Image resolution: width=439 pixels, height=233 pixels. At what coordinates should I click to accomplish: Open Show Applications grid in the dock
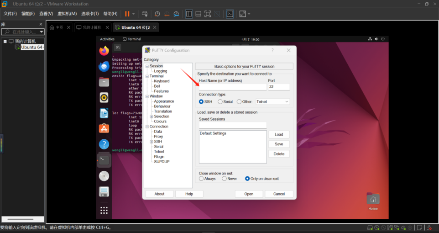tap(104, 210)
